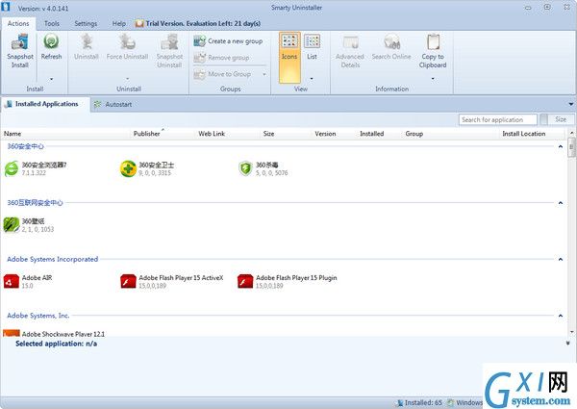The height and width of the screenshot is (409, 577).
Task: Select 360安全浏览器7 application icon
Action: click(12, 169)
